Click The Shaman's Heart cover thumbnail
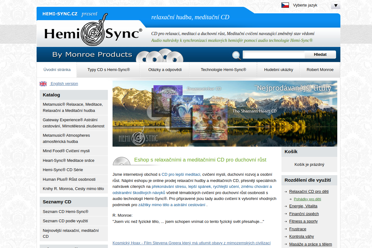 (210, 123)
